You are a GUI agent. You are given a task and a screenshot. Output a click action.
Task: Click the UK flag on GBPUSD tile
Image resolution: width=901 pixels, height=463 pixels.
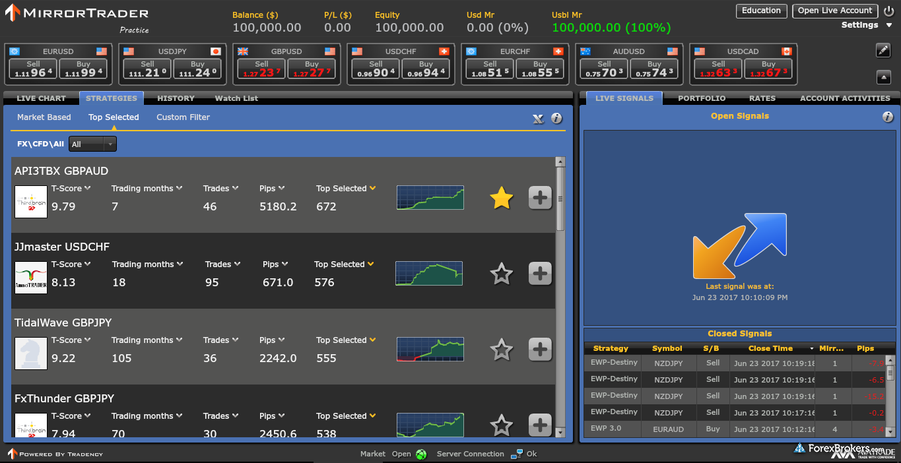(243, 51)
